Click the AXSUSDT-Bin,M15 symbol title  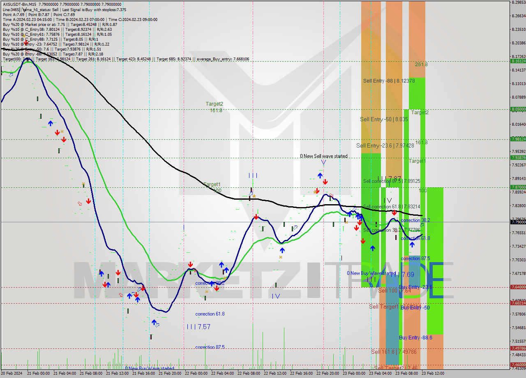(19, 4)
